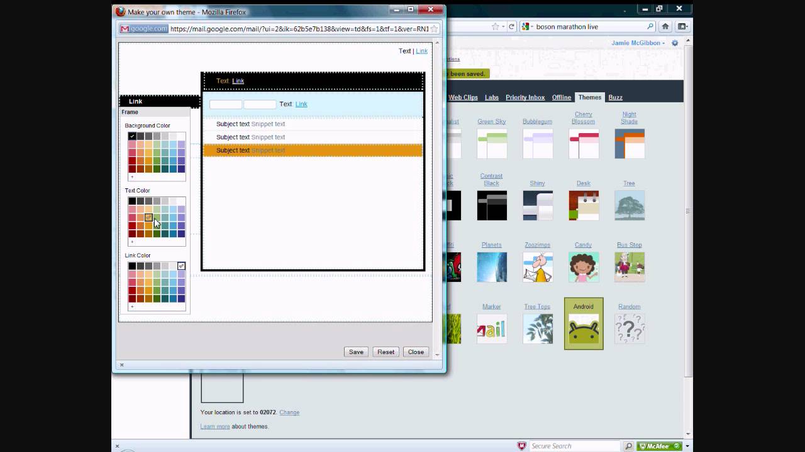Choose the Cherry Blossom theme thumbnail
The height and width of the screenshot is (452, 805).
584,144
